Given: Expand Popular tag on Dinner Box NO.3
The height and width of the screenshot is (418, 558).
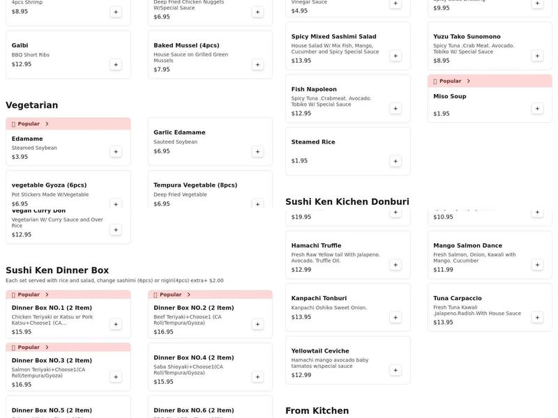Looking at the screenshot, I should 31,346.
